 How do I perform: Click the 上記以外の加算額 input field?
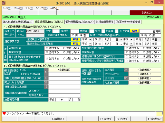(x=64, y=74)
